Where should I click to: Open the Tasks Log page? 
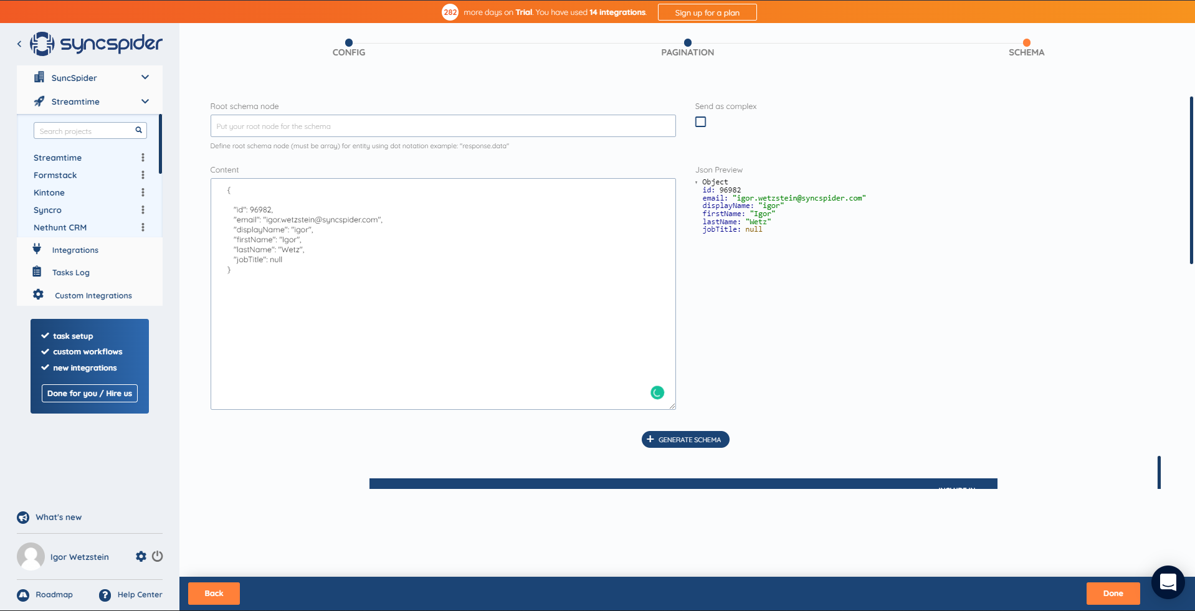point(71,272)
